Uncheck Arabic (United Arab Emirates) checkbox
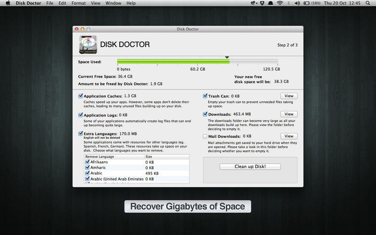The width and height of the screenshot is (376, 235). [x=87, y=179]
